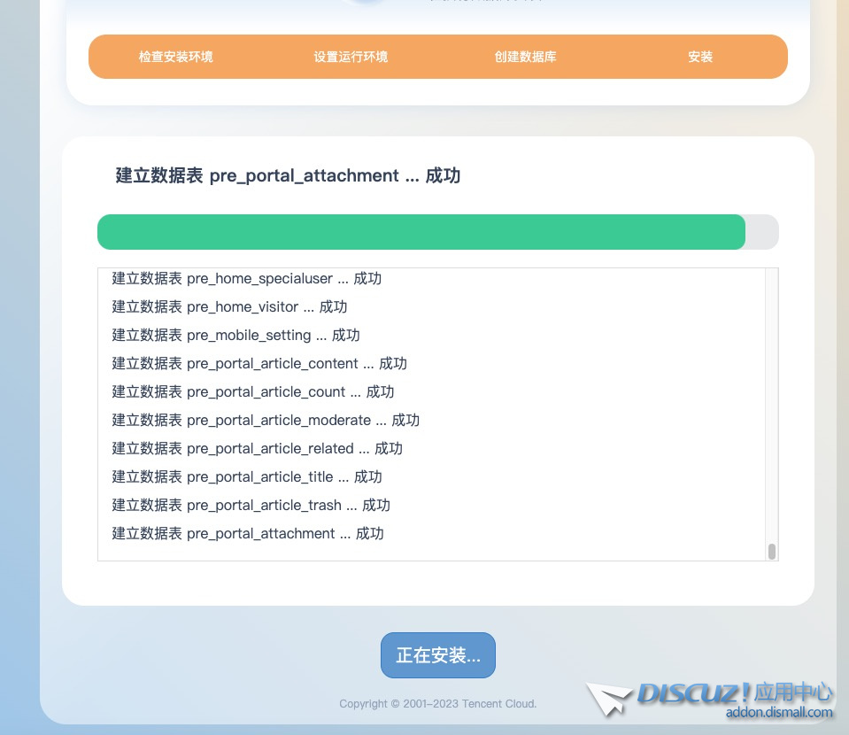Click the 检查安装环境 step
The image size is (849, 735).
175,57
